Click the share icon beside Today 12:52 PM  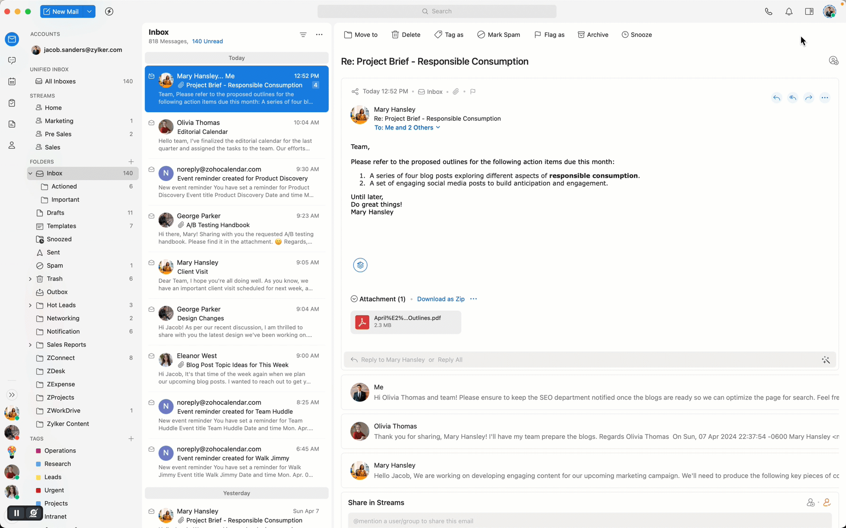point(355,91)
